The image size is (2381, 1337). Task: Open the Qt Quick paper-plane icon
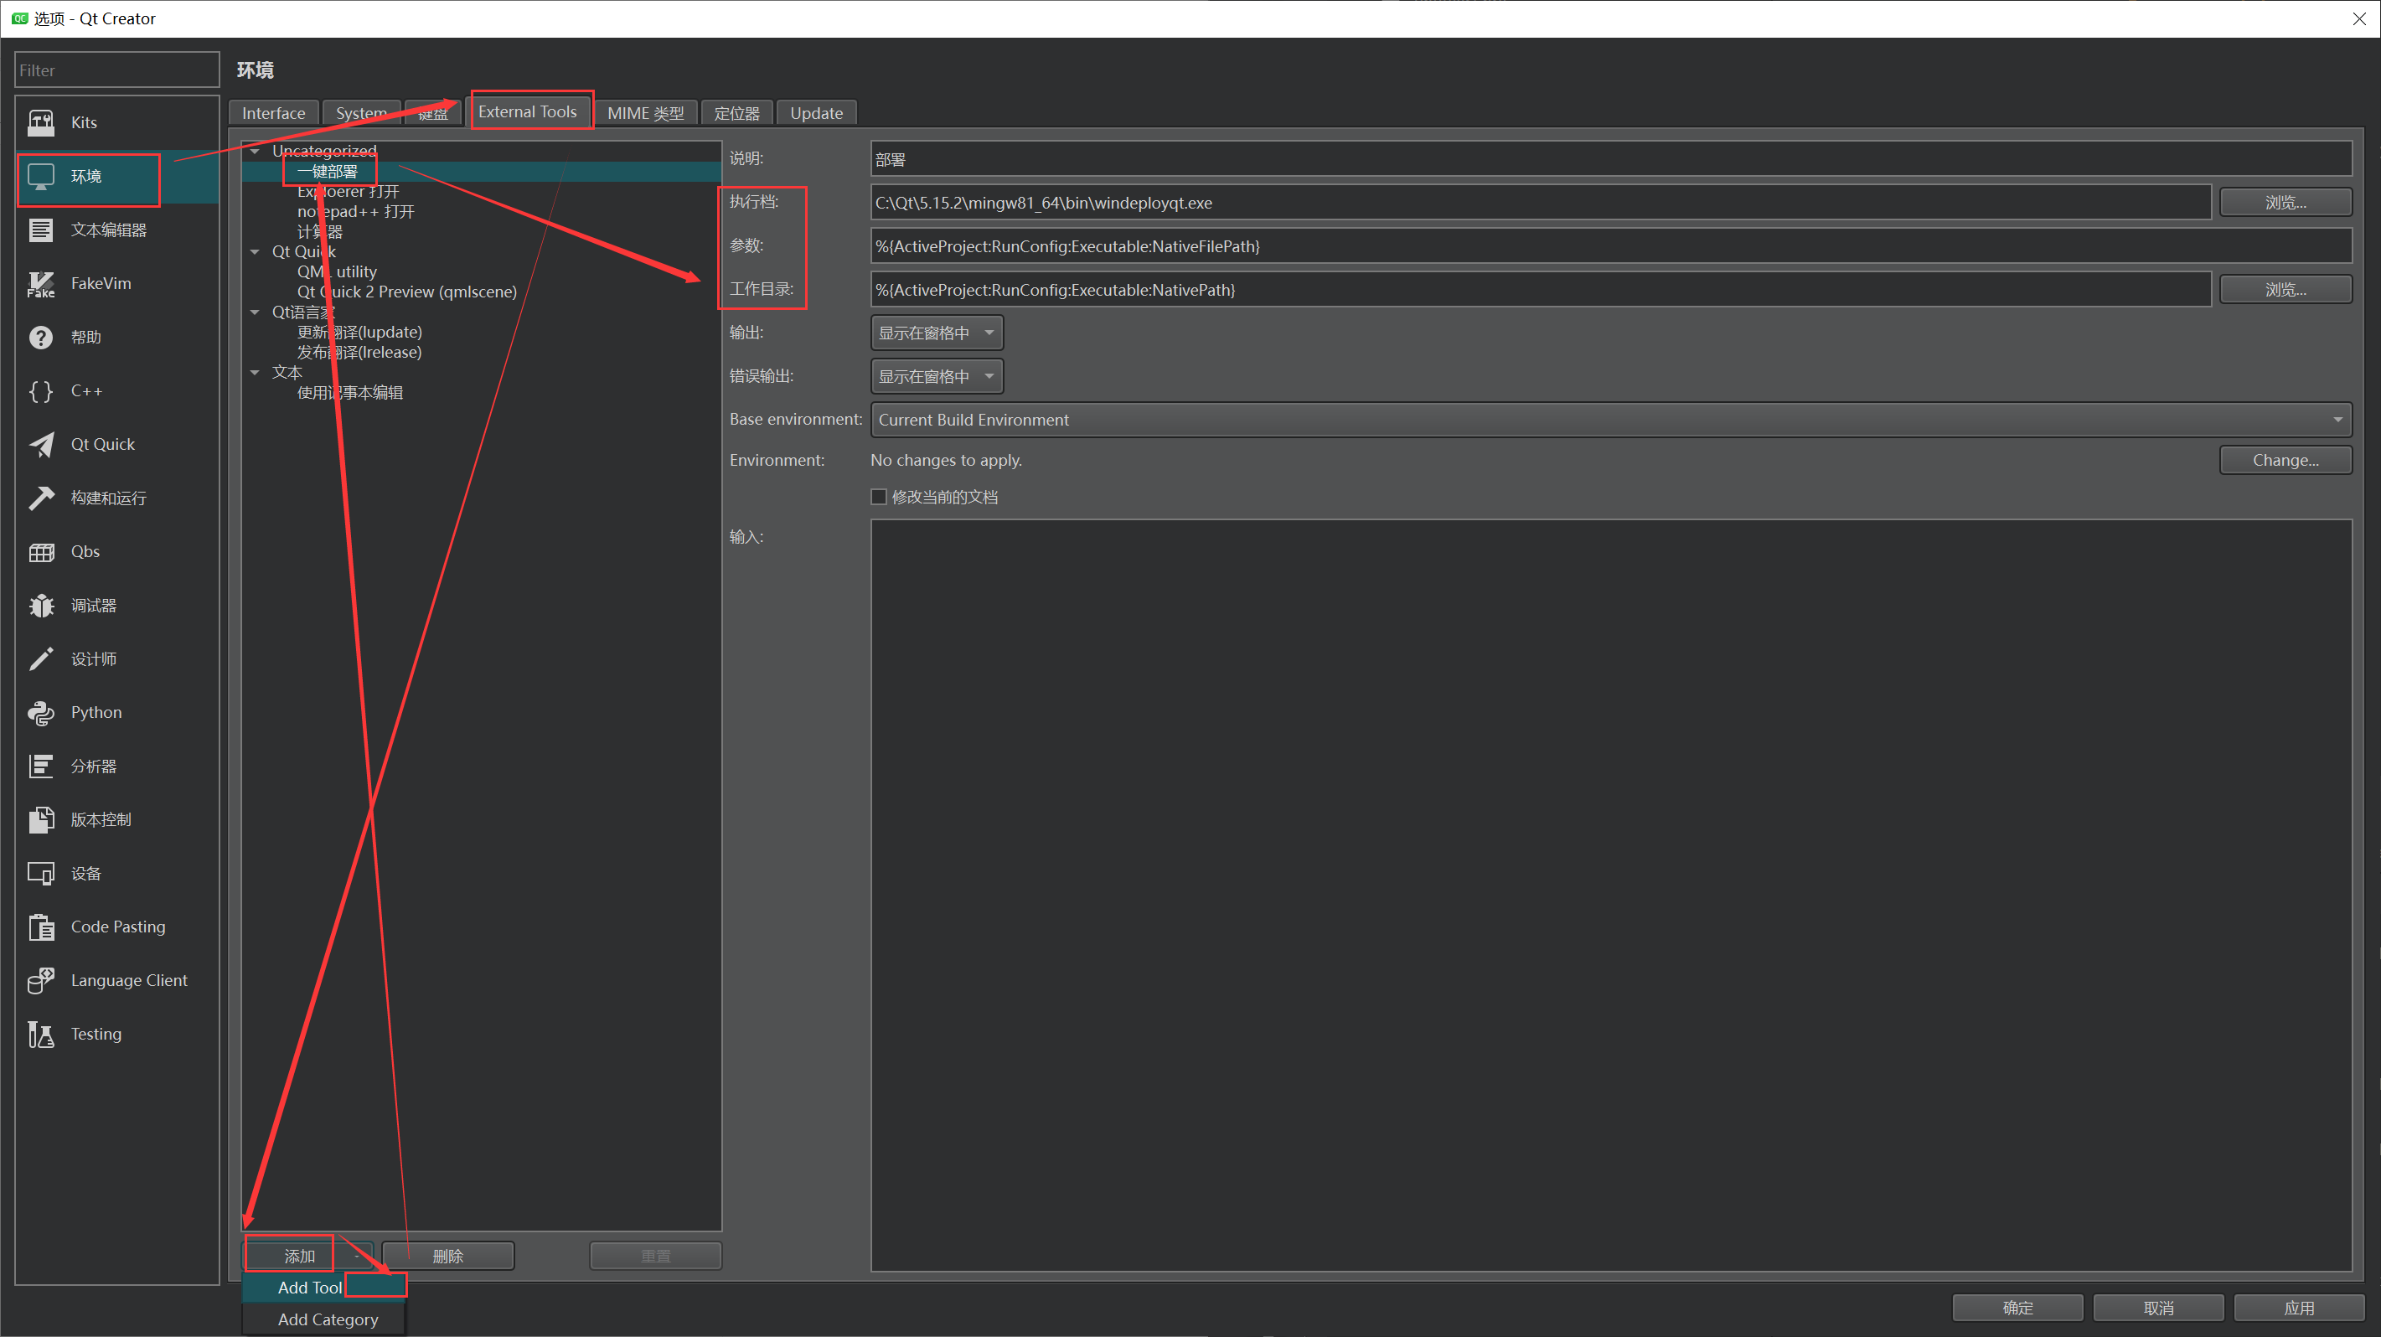coord(41,445)
